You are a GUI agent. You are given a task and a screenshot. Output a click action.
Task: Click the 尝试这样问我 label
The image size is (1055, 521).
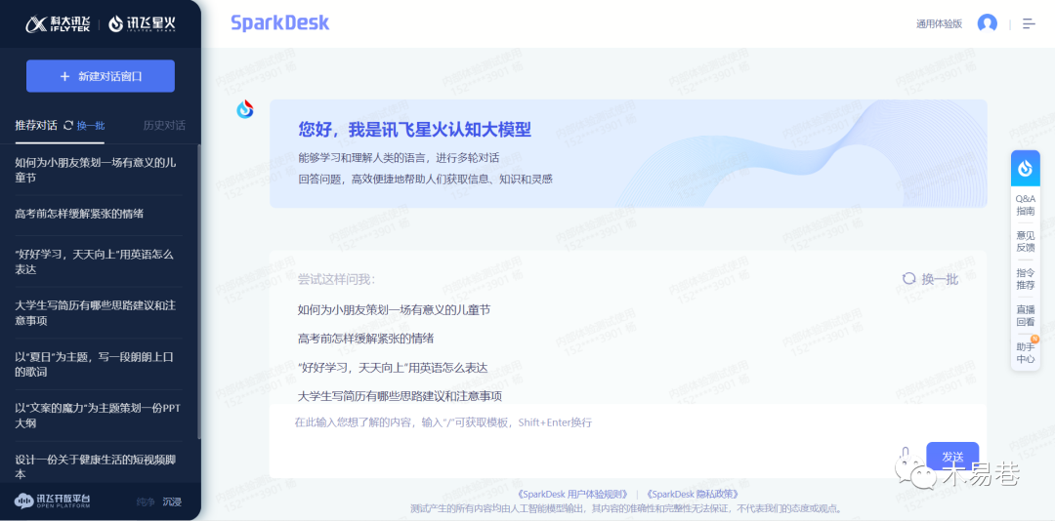(x=336, y=279)
